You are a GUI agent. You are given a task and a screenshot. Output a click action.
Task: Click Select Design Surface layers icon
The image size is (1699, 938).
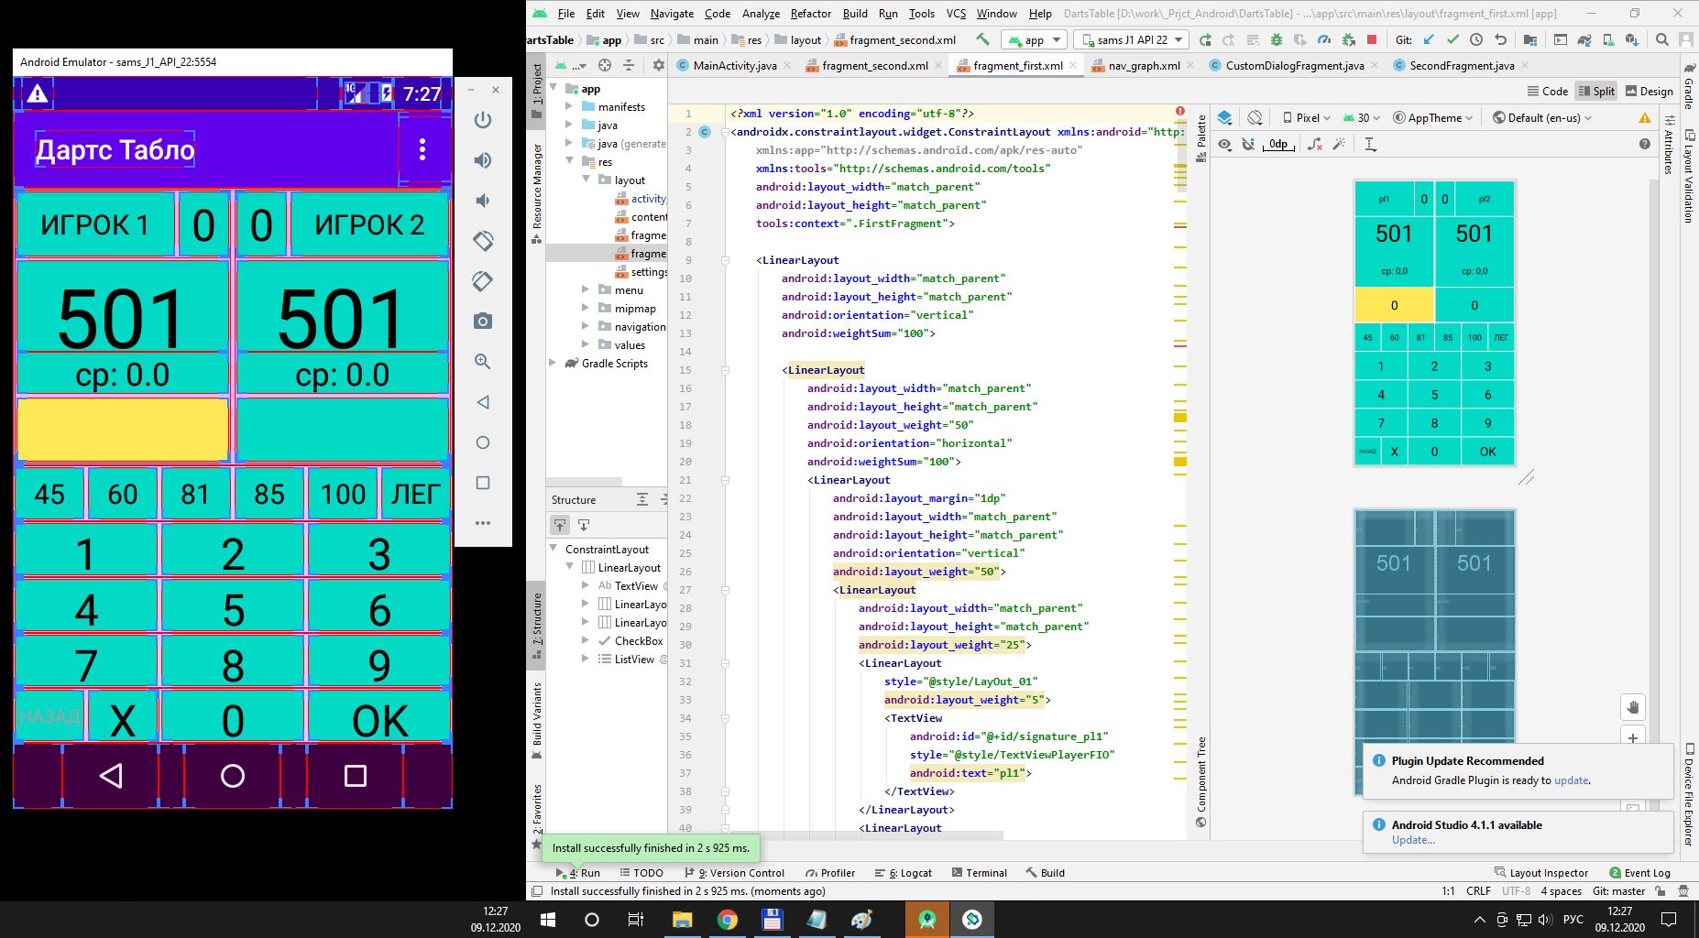click(1225, 117)
